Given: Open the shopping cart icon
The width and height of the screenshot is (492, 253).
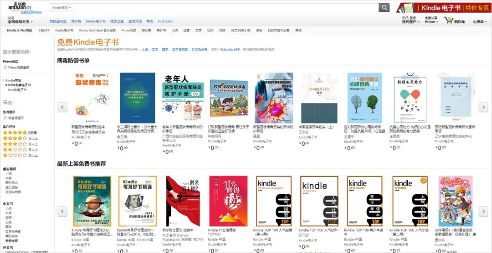Looking at the screenshot, I should pos(448,20).
